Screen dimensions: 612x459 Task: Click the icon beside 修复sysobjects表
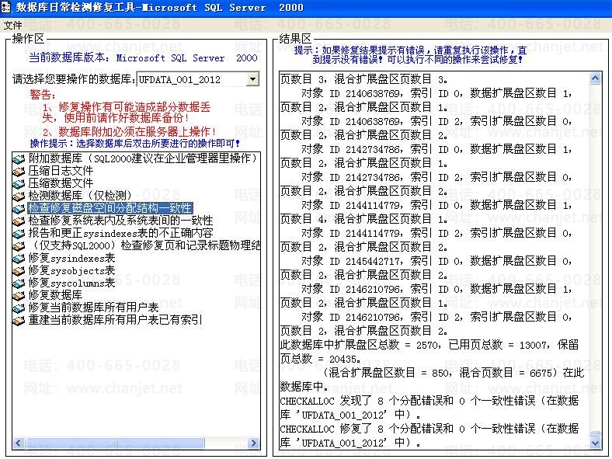(19, 271)
